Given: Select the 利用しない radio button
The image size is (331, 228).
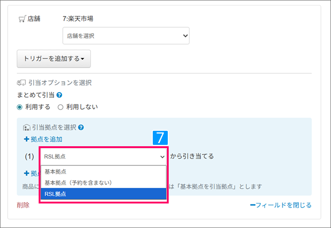Looking at the screenshot, I should point(60,107).
